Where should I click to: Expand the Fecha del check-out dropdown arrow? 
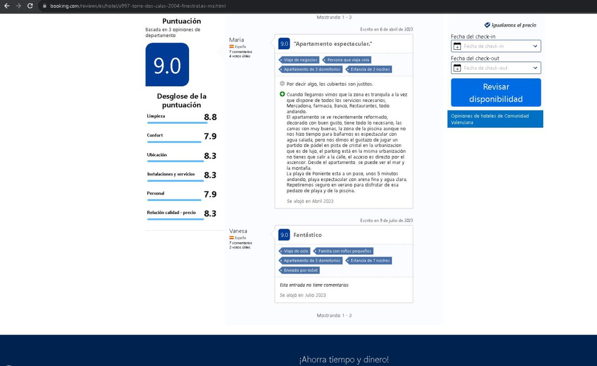click(x=535, y=68)
